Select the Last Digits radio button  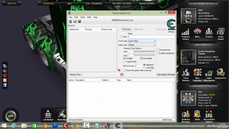(144, 68)
